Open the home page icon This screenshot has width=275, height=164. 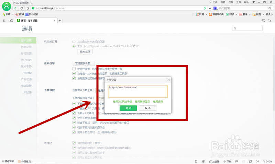[x=27, y=8]
